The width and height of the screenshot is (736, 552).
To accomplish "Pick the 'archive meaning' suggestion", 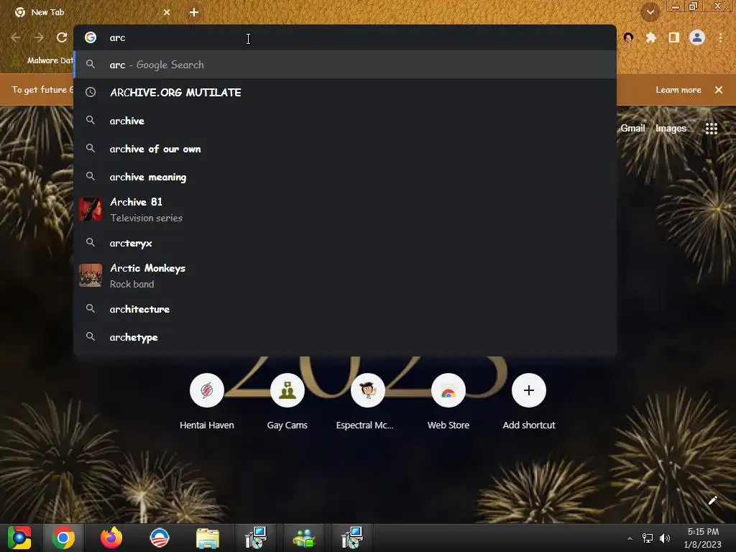I will (345, 177).
